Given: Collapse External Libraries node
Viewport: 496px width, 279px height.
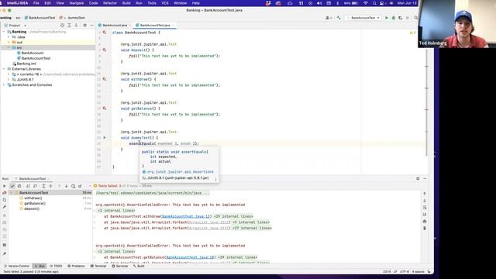Looking at the screenshot, I should coord(4,69).
